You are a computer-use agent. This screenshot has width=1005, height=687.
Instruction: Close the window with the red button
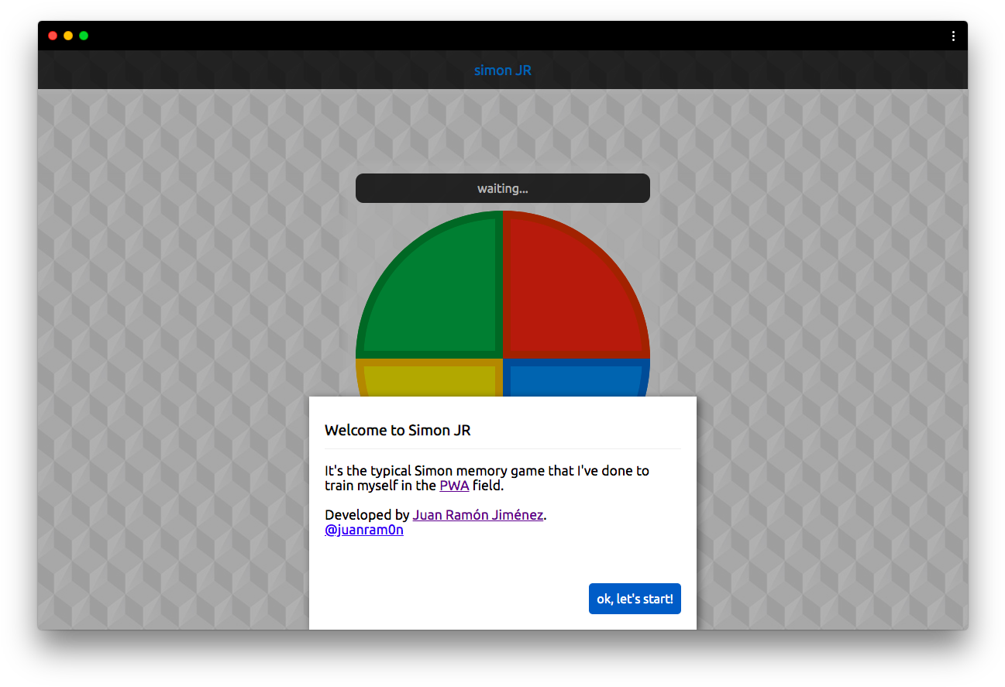(x=53, y=36)
